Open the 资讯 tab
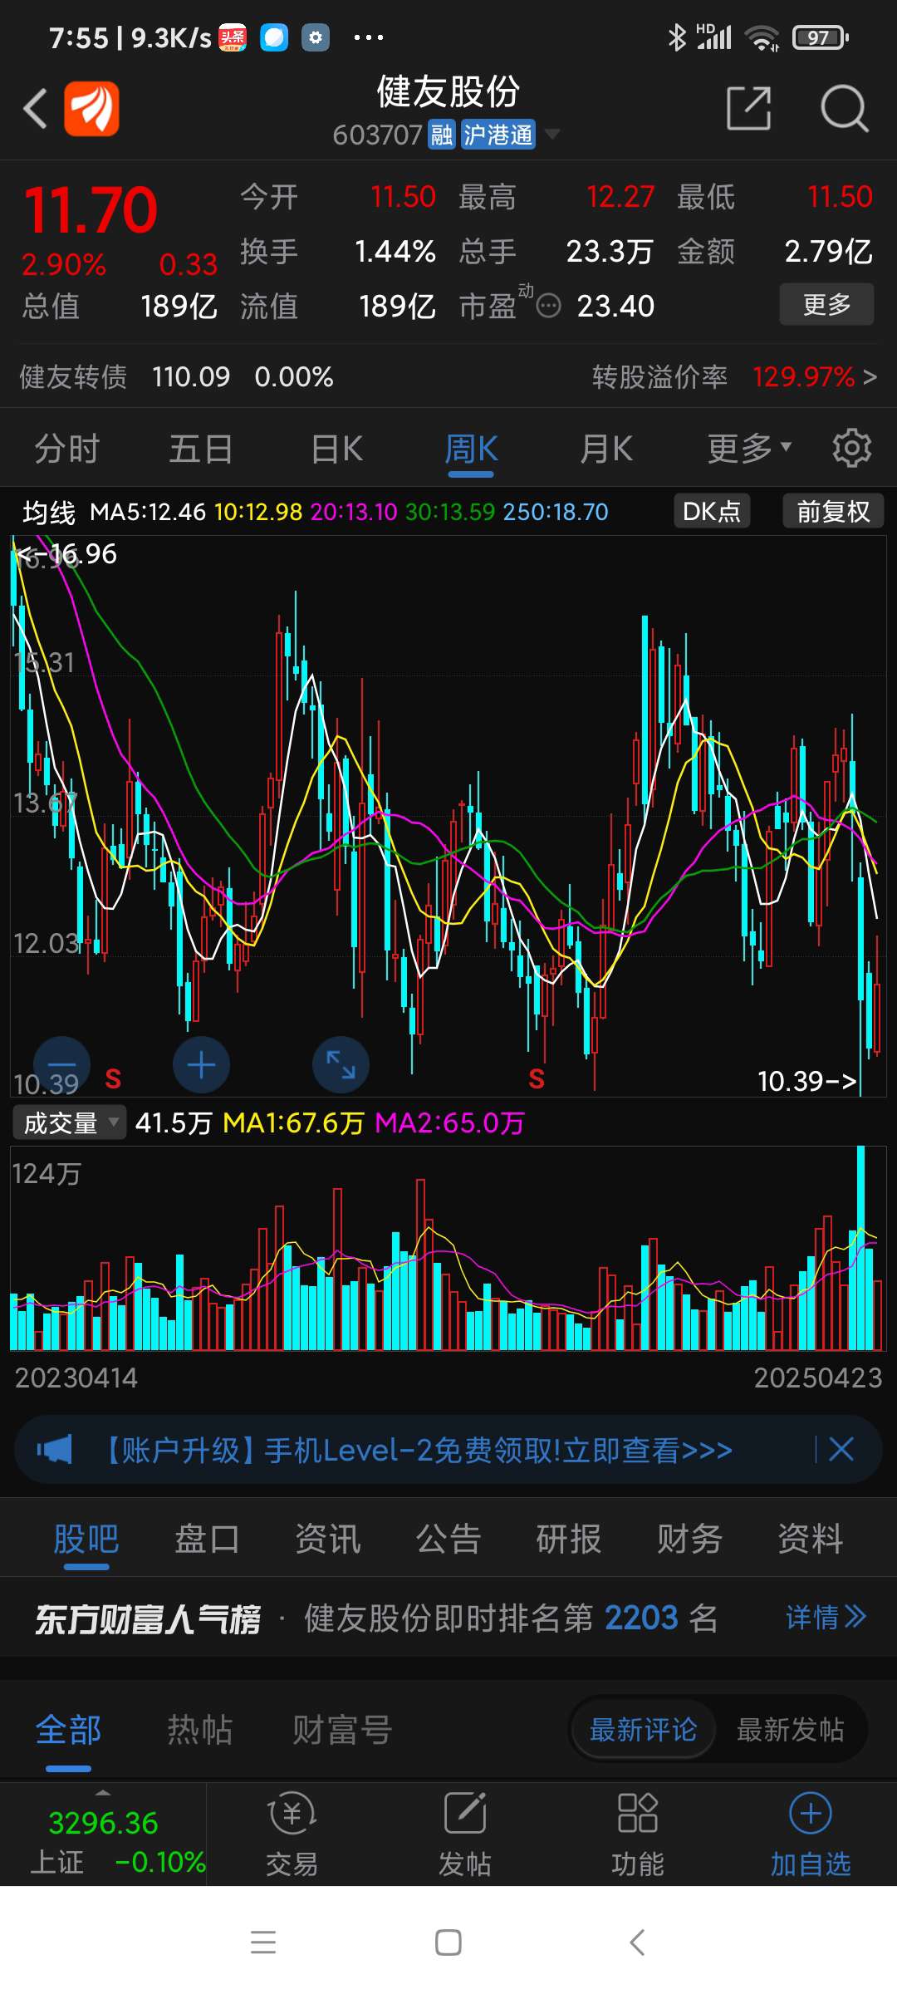This screenshot has width=897, height=1994. pos(328,1539)
